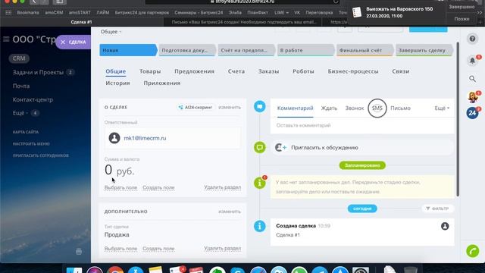Click Удалить раздел in О сделке section
Image resolution: width=485 pixels, height=273 pixels.
222,187
